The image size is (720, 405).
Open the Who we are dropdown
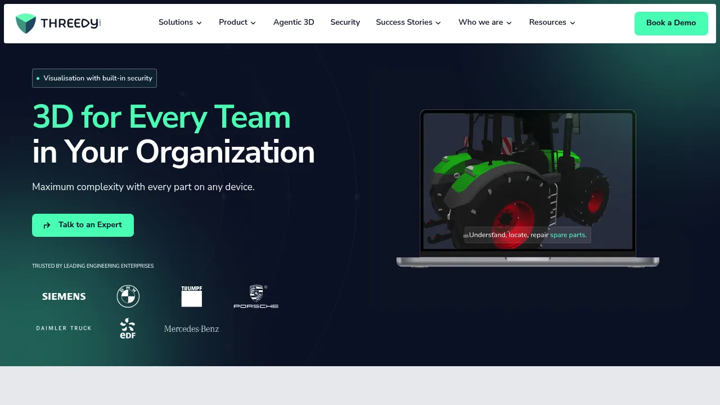[485, 22]
